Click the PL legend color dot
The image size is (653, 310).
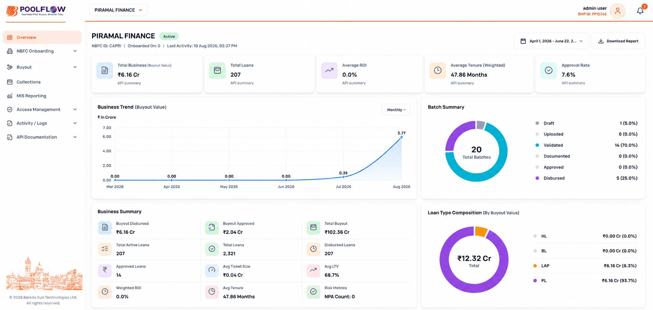coord(535,281)
